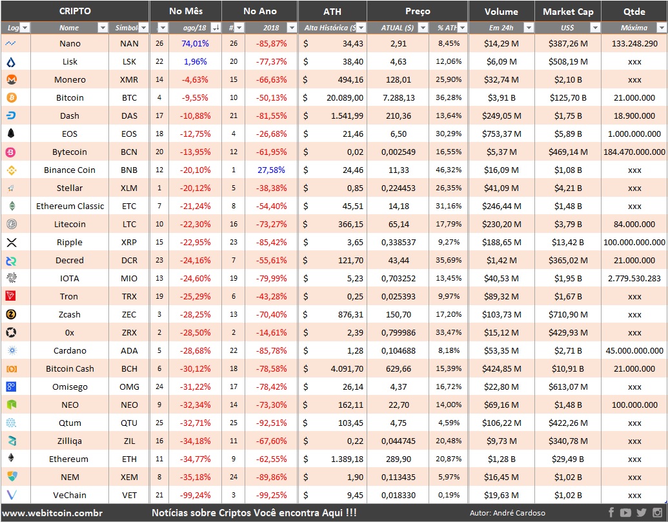Viewport: 668px width, 522px height.
Task: Click the Stellar rocket logo icon
Action: point(12,188)
